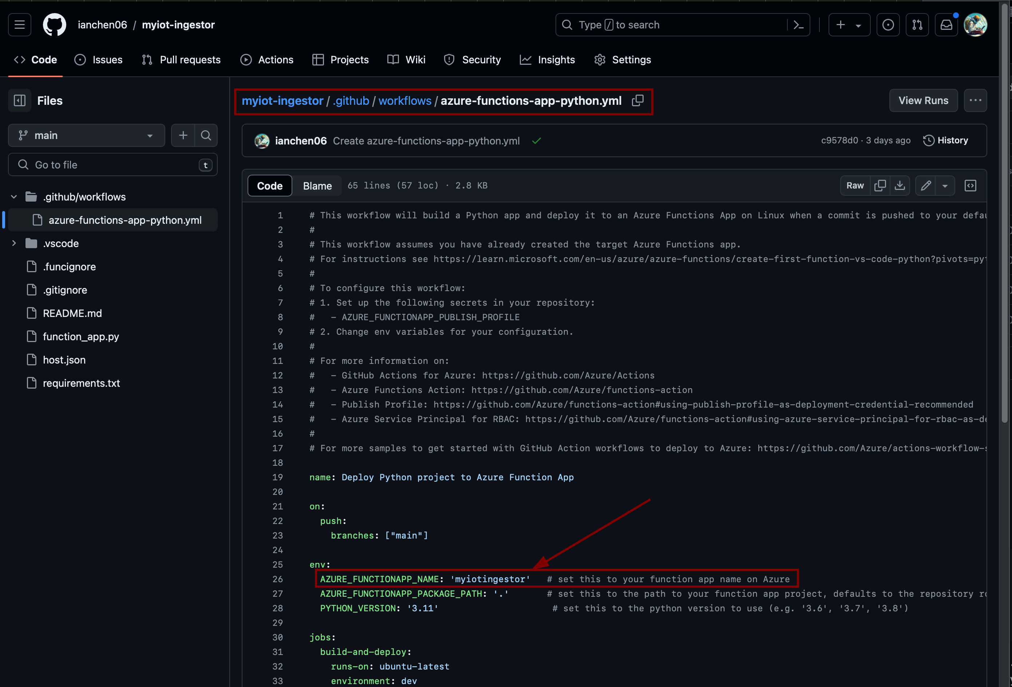
Task: Go to the Settings tab
Action: [x=623, y=60]
